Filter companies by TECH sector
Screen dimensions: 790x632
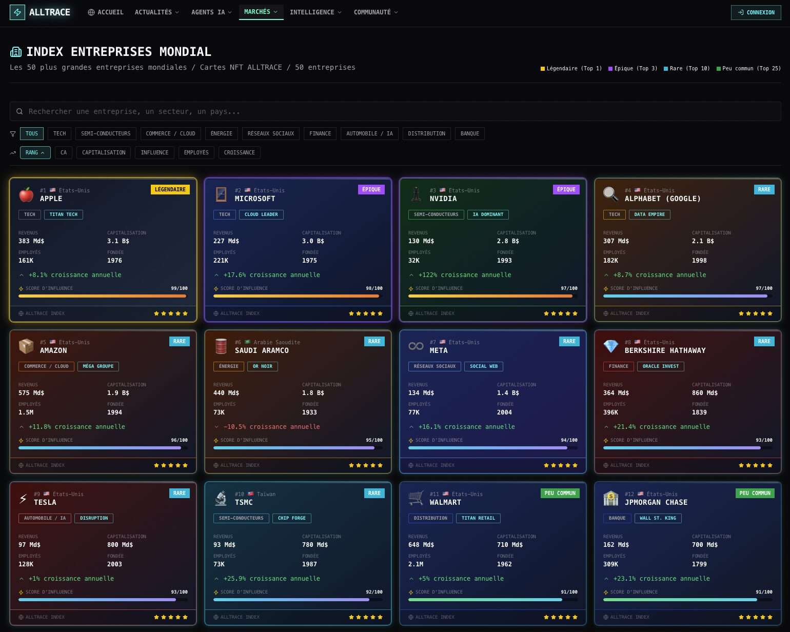click(60, 134)
